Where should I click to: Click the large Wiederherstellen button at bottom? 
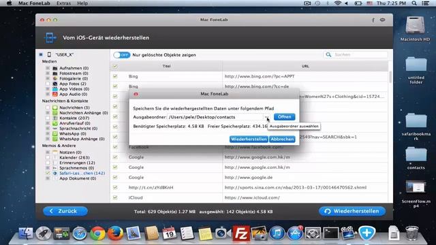pyautogui.click(x=352, y=211)
